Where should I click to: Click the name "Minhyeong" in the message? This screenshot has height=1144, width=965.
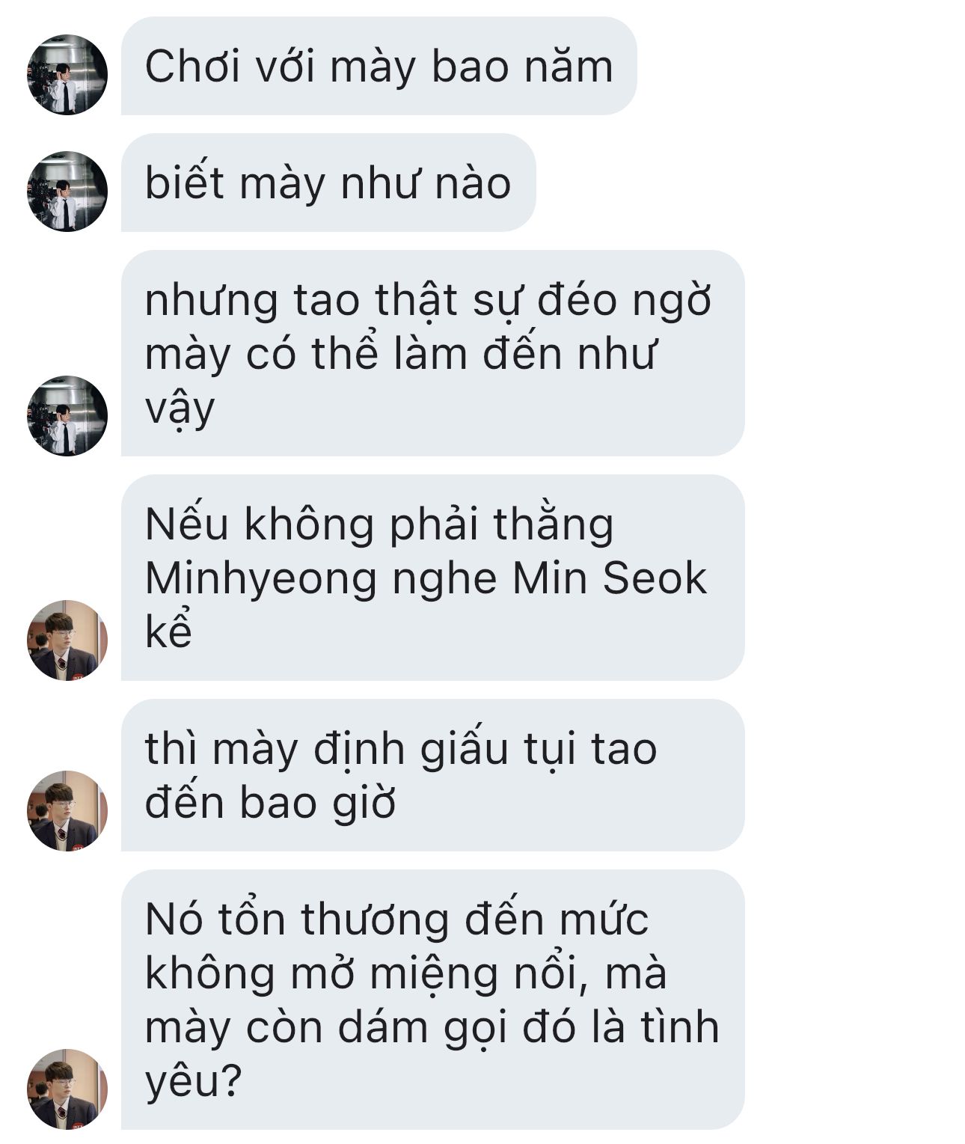click(x=261, y=580)
